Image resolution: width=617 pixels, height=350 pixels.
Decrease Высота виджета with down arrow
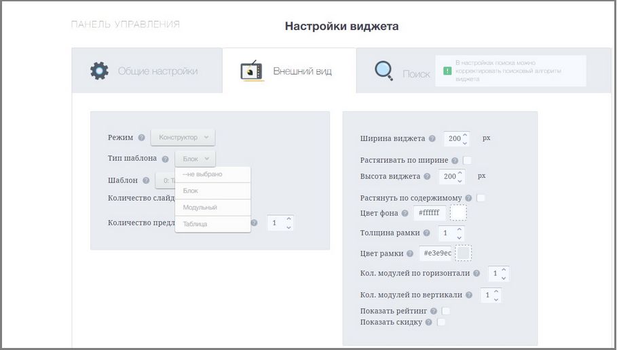(x=460, y=181)
